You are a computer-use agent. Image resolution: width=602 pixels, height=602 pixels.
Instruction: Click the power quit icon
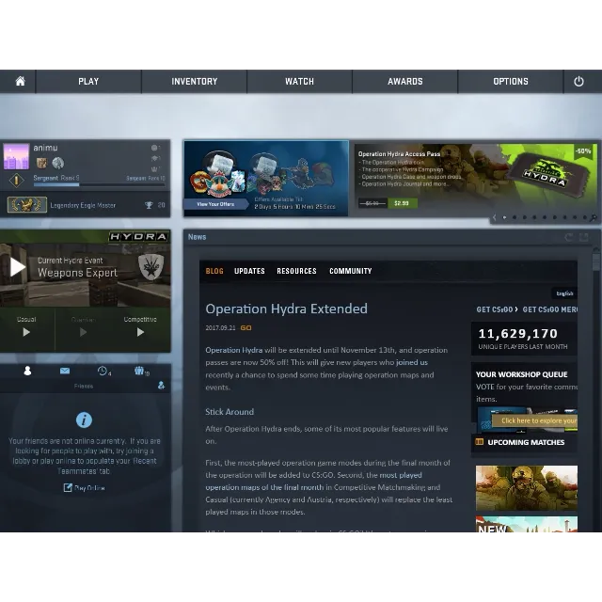578,82
